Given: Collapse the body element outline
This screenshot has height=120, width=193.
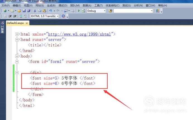Looking at the screenshot, I should tap(17, 56).
